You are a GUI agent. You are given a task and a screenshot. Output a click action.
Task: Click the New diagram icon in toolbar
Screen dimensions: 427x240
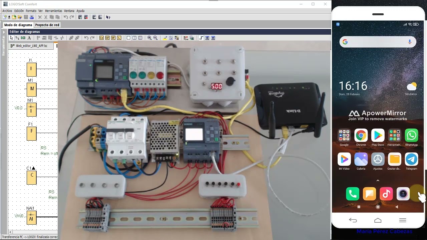click(x=4, y=17)
